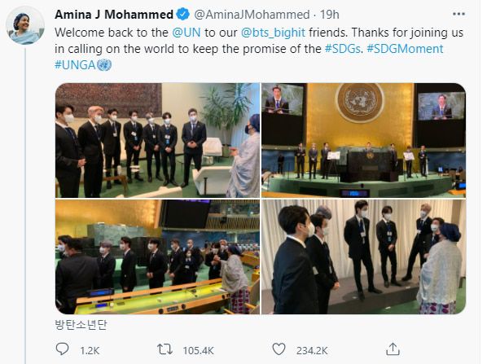Click the retweet arrows icon
This screenshot has width=487, height=364.
pos(165,349)
